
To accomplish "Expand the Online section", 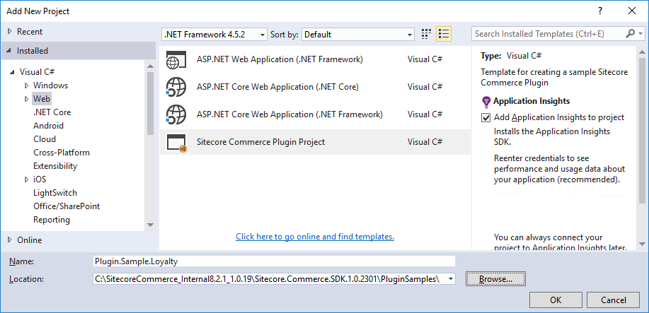I will pos(9,240).
